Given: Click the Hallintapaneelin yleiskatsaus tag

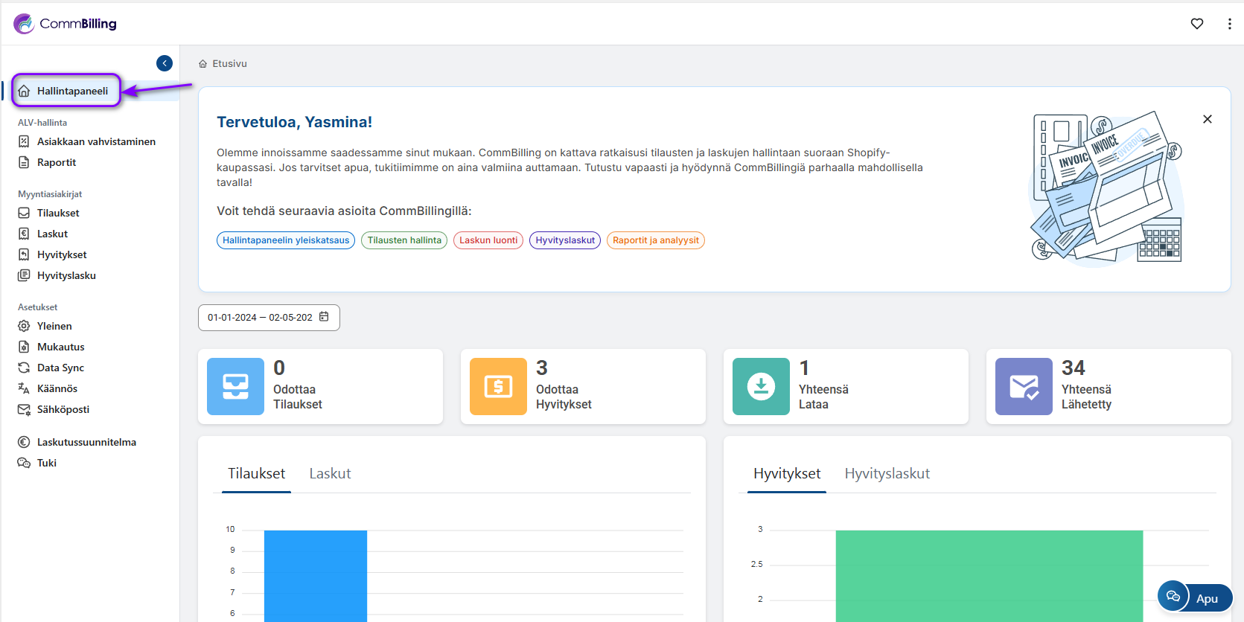Looking at the screenshot, I should pos(286,240).
